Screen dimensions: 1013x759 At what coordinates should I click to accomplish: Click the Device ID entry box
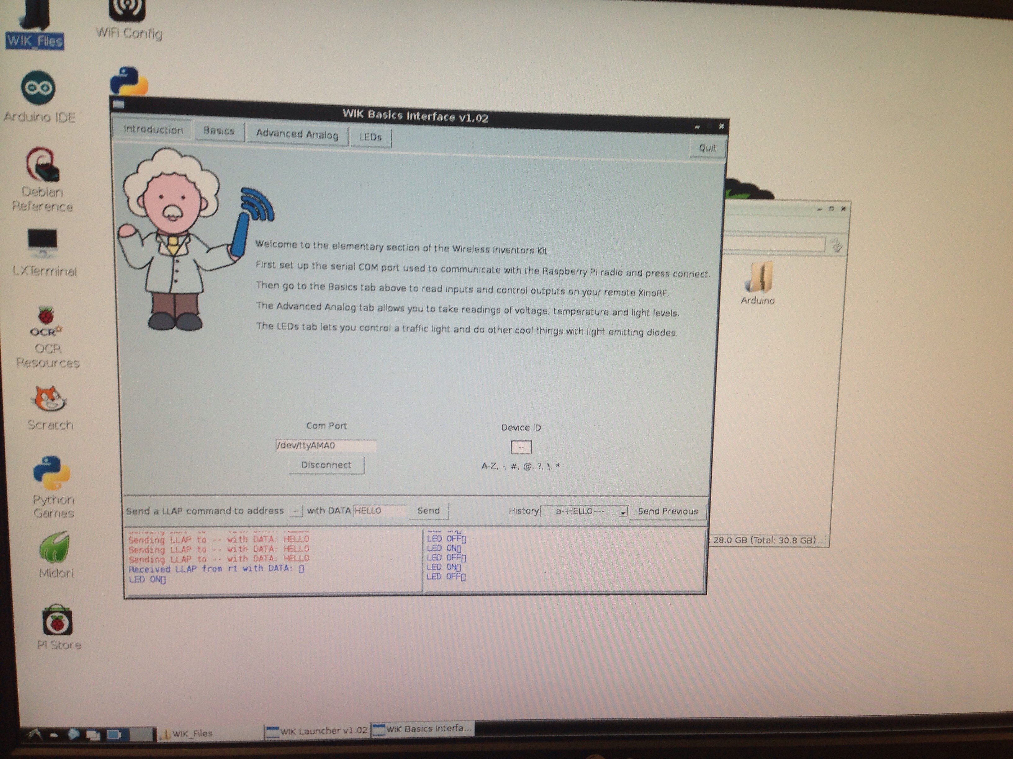521,447
